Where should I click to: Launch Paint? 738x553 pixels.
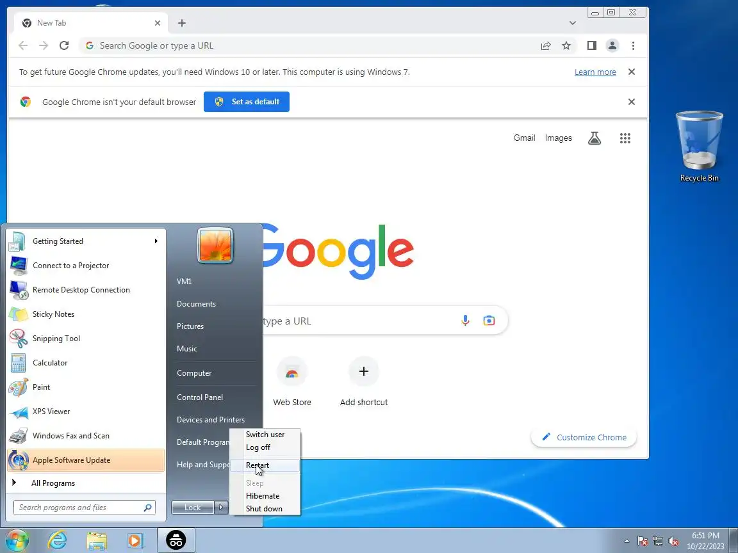(86, 387)
